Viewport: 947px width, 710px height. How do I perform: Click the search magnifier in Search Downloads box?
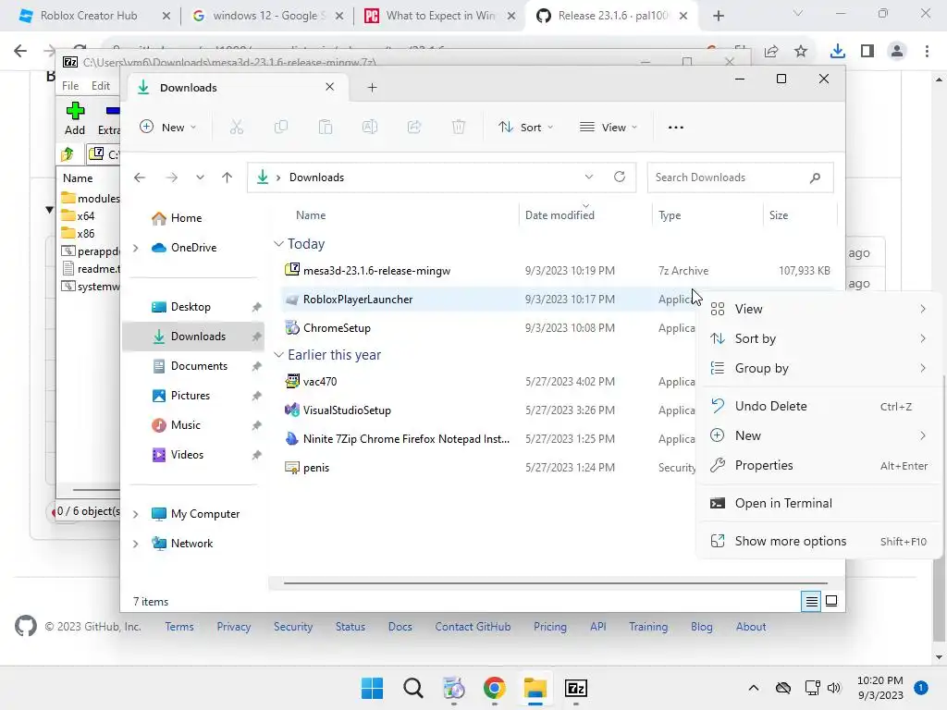(815, 177)
